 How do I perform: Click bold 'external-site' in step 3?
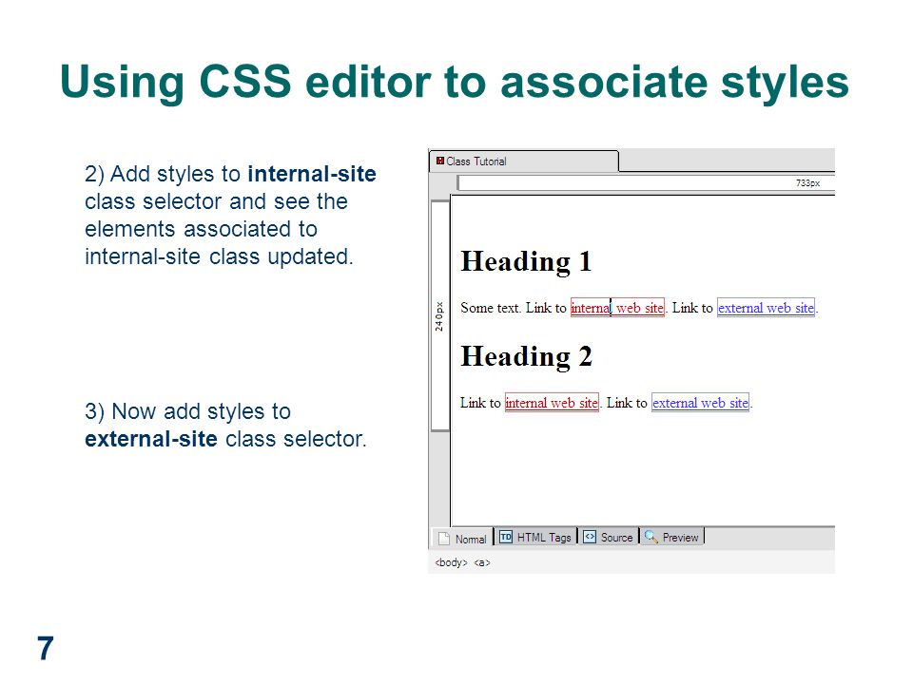pyautogui.click(x=151, y=439)
